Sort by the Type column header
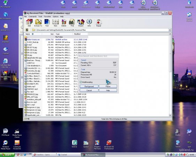The width and height of the screenshot is (196, 157). pyautogui.click(x=64, y=34)
